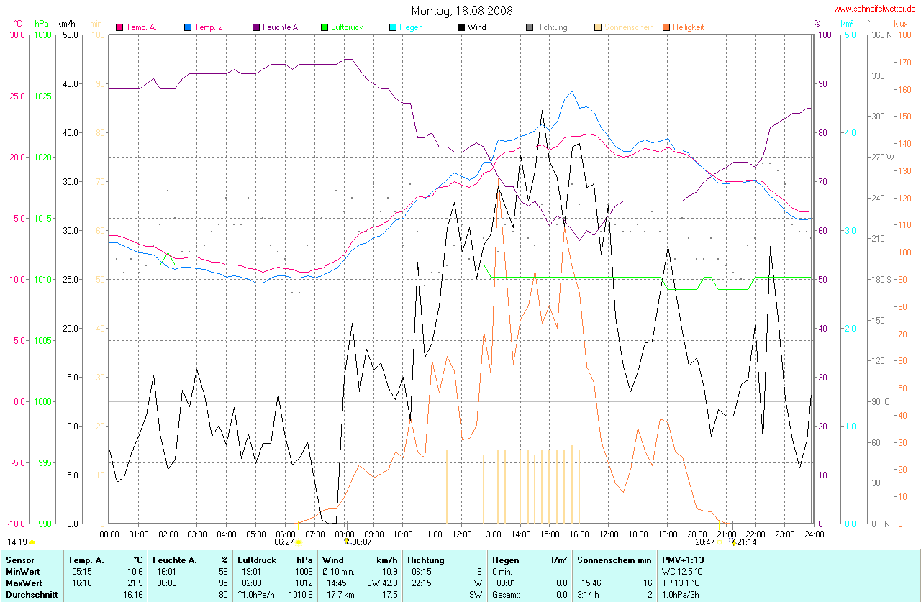The width and height of the screenshot is (921, 602).
Task: Click the 1.0hPa/3h trend value
Action: coord(681,595)
